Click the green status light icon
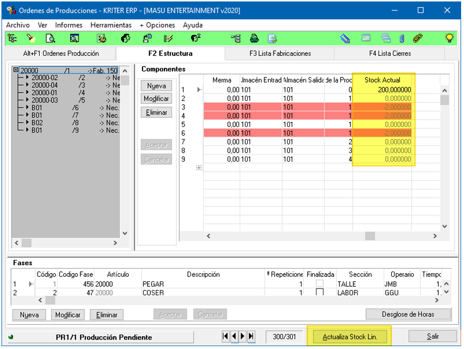This screenshot has height=349, width=464. 11,337
